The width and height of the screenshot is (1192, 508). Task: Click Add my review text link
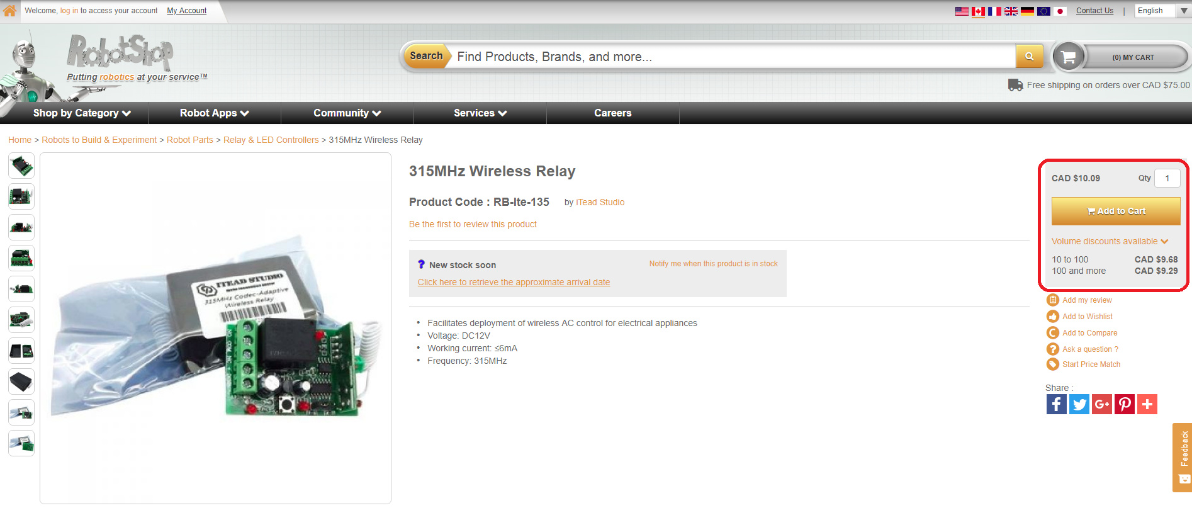(x=1087, y=300)
